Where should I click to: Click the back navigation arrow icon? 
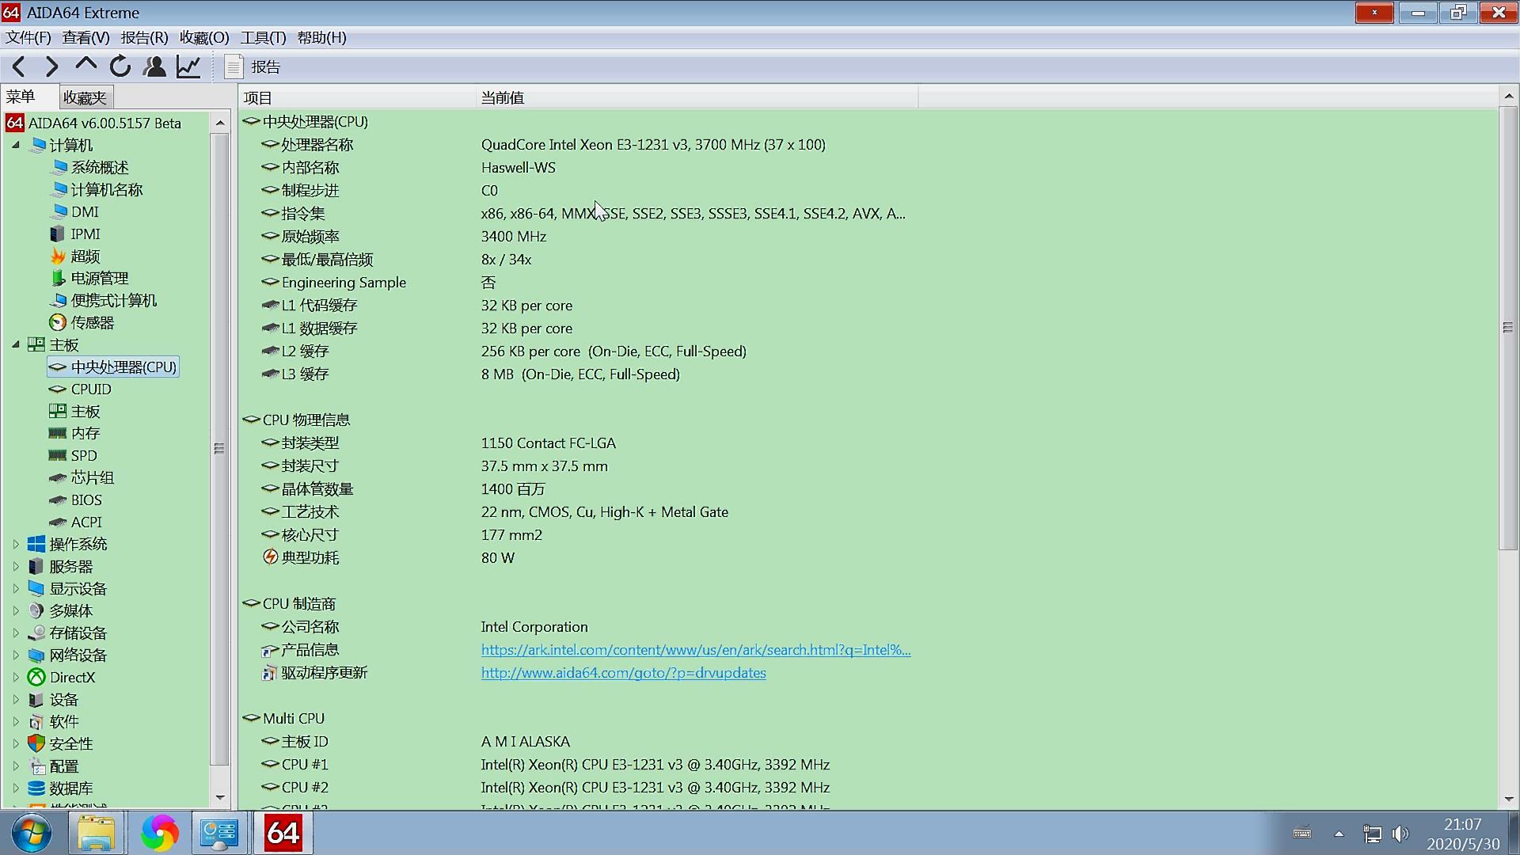click(x=19, y=66)
